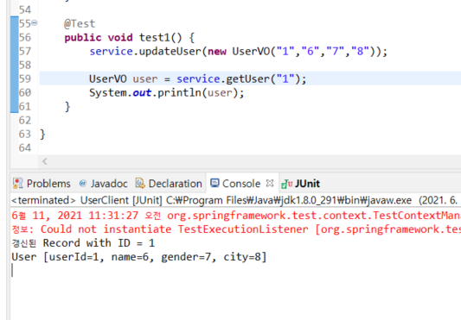Click the editor's horizontal scroll left arrow
This screenshot has height=320, width=461.
click(x=45, y=161)
